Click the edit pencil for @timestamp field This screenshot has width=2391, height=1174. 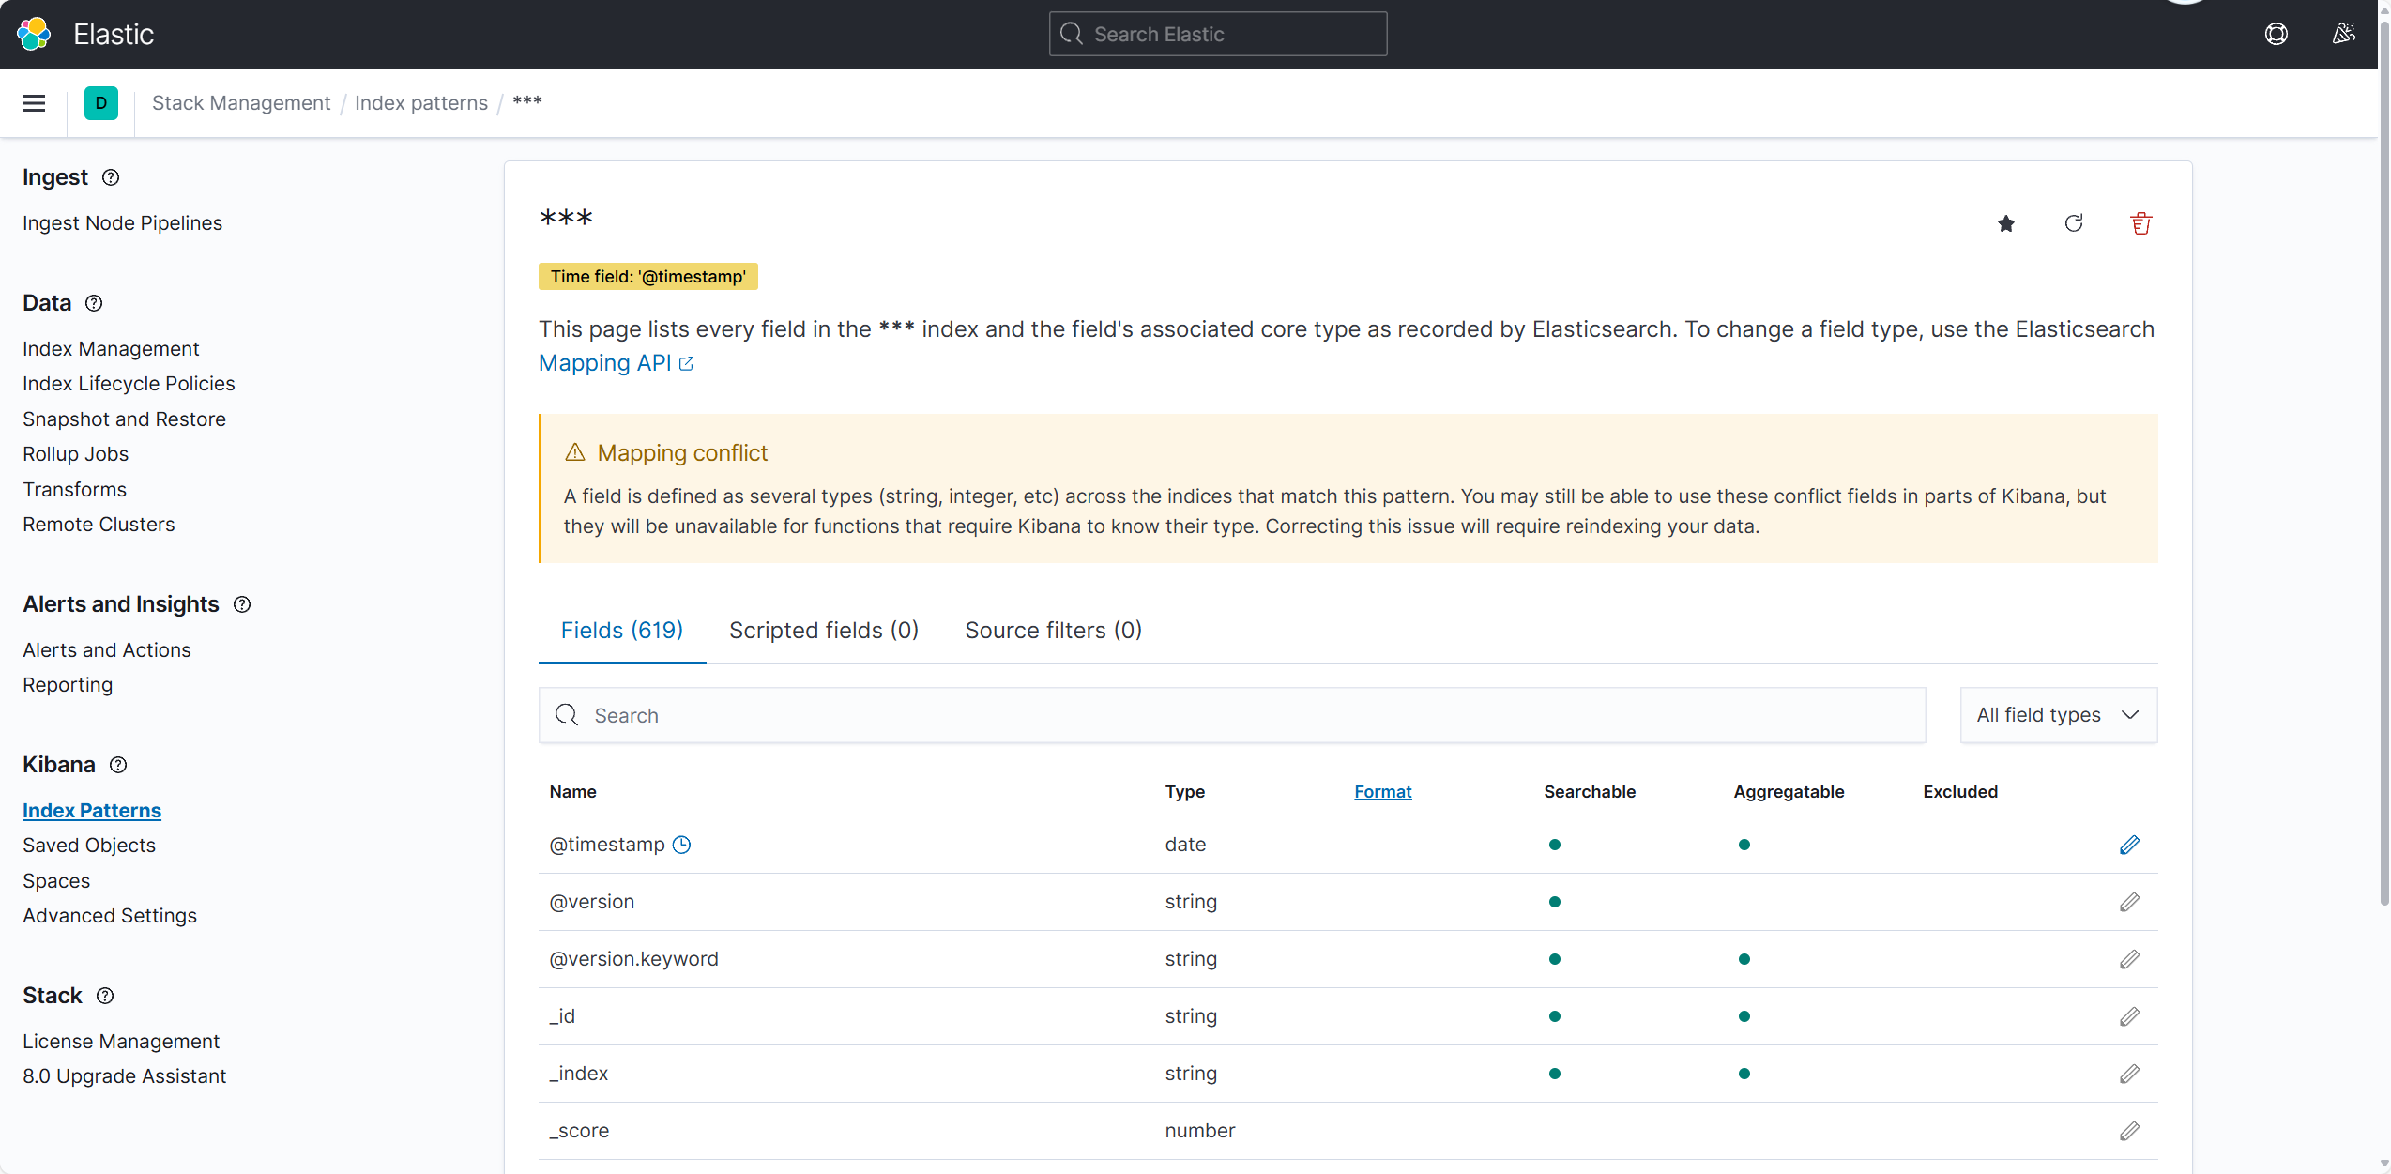2128,845
